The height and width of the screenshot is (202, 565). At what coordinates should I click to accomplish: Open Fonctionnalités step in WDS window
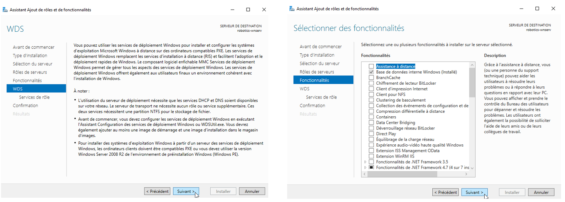[27, 81]
